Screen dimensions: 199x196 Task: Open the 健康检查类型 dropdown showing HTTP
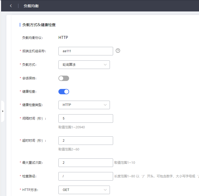pyautogui.click(x=84, y=105)
